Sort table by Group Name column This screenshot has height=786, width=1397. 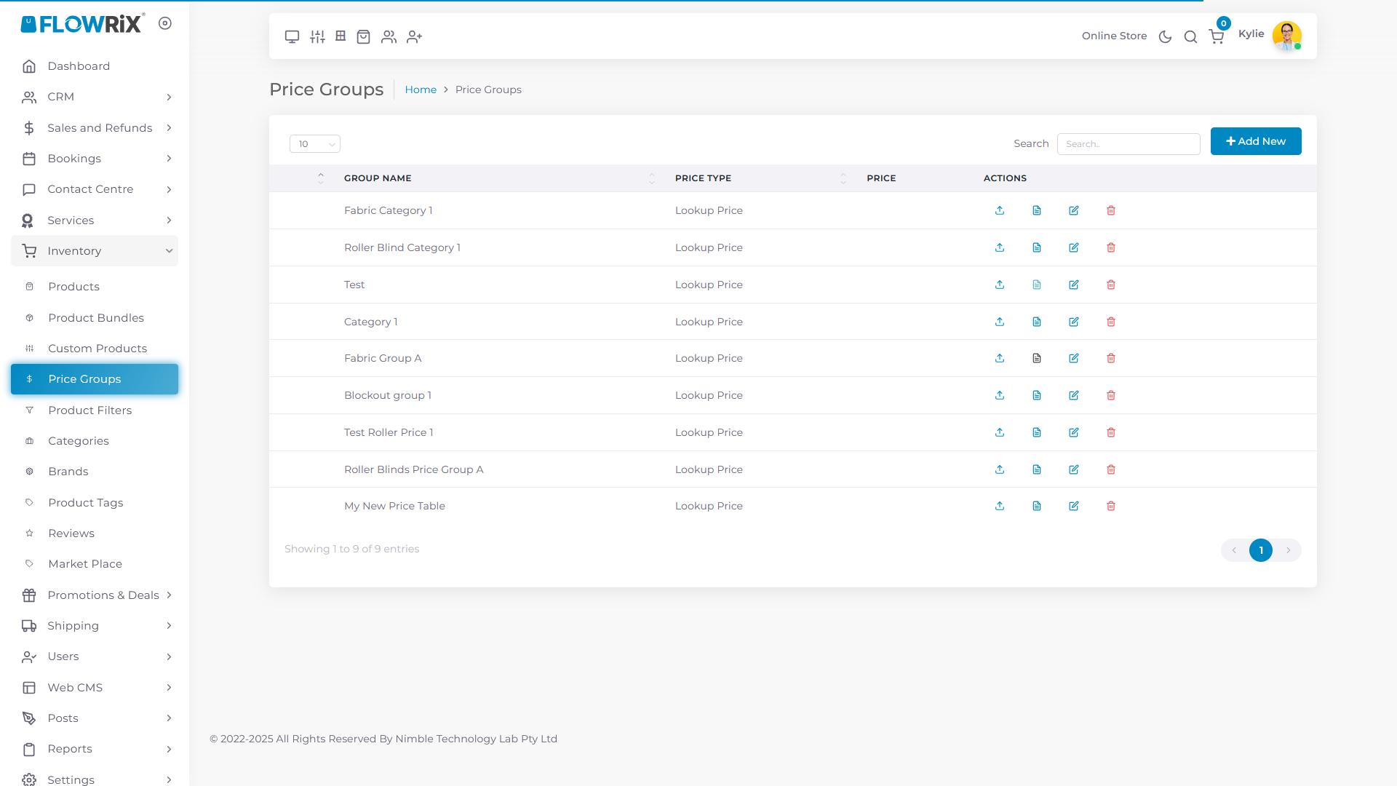[378, 178]
